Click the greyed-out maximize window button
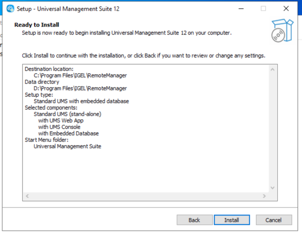This screenshot has width=302, height=233. pyautogui.click(x=263, y=9)
